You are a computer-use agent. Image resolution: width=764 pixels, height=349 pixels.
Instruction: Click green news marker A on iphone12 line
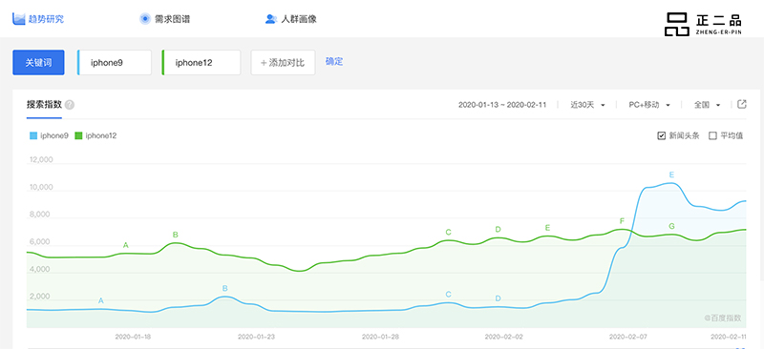pyautogui.click(x=126, y=245)
